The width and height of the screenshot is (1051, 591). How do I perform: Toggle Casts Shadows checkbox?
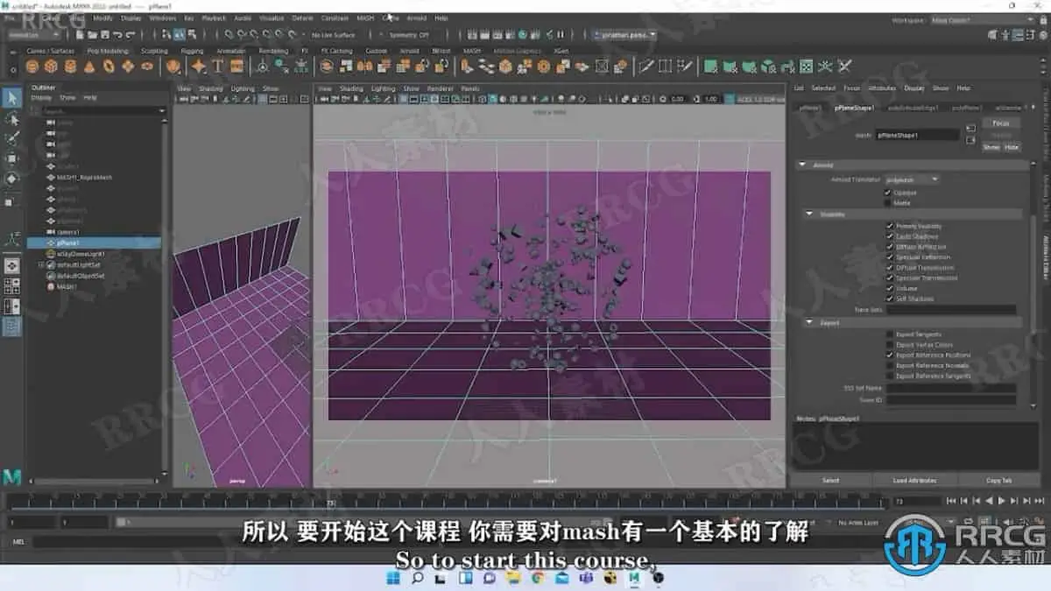[x=890, y=236]
